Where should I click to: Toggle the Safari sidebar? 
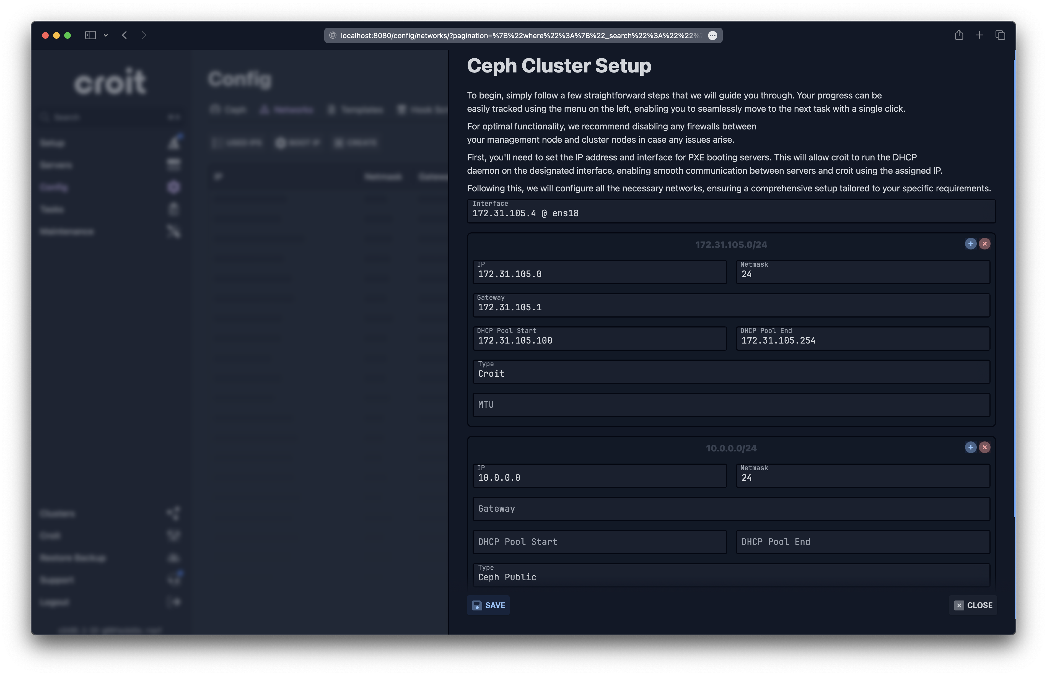tap(90, 35)
